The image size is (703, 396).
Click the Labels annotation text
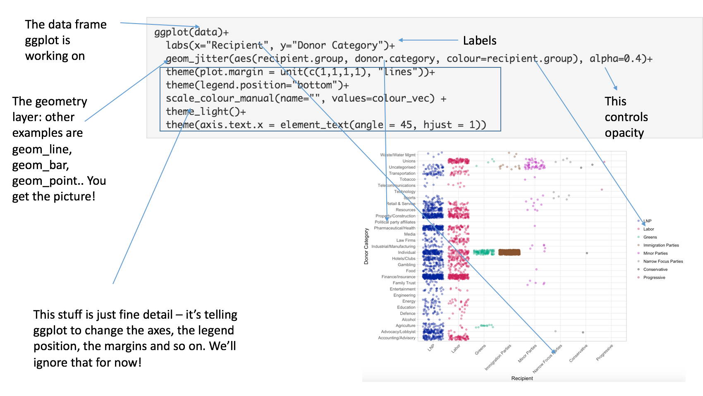pyautogui.click(x=481, y=41)
